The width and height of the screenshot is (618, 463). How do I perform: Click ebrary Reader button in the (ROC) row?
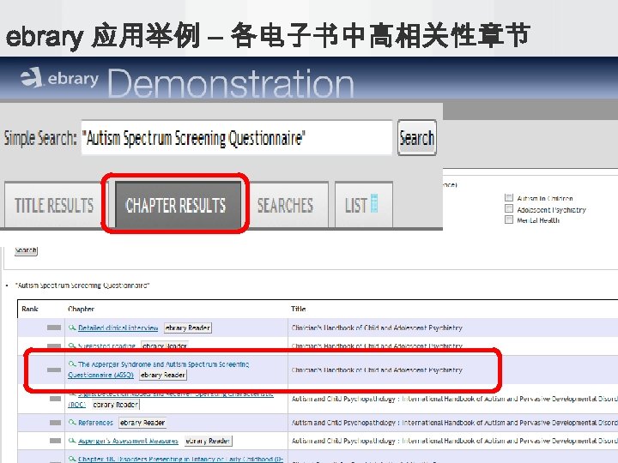pos(116,405)
